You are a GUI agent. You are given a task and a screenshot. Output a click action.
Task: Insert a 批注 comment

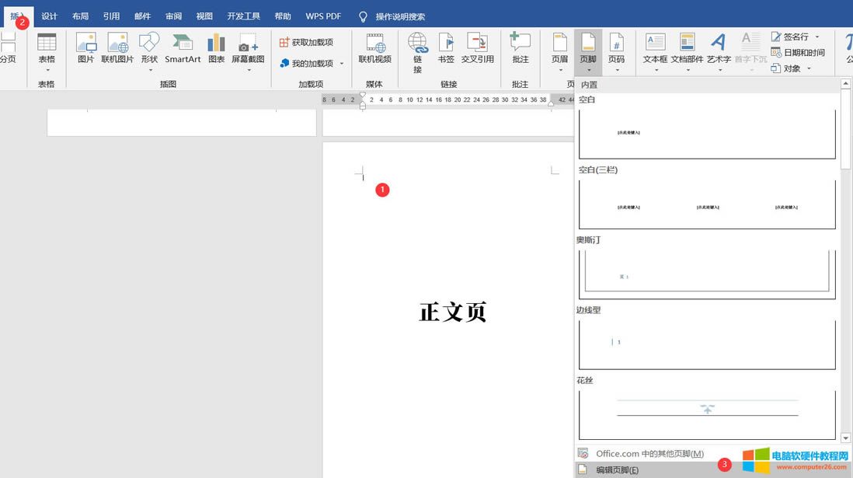pyautogui.click(x=520, y=48)
